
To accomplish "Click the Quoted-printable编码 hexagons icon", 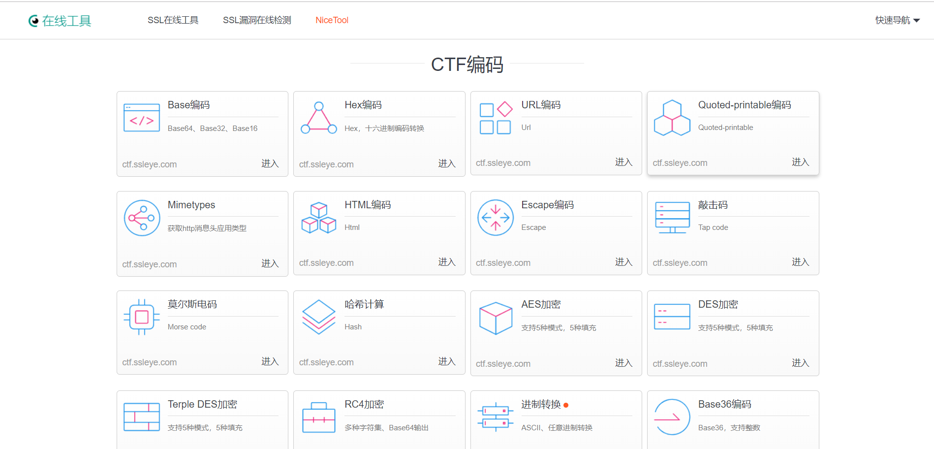I will (672, 118).
